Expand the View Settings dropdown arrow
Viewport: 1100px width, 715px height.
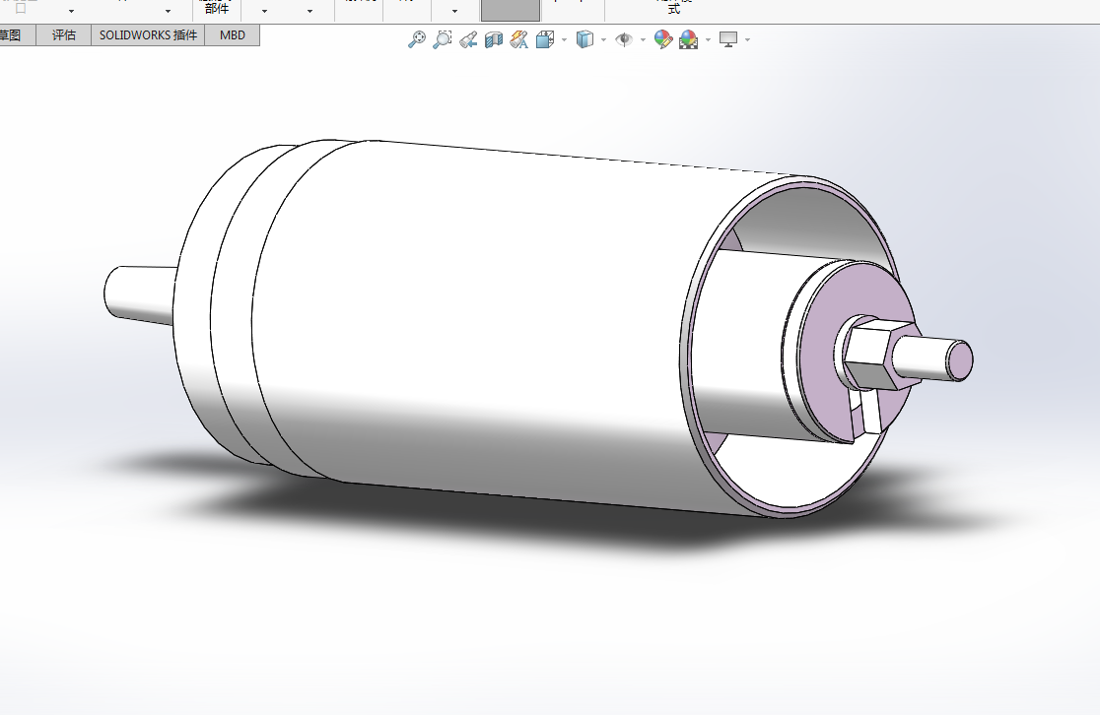tap(747, 40)
